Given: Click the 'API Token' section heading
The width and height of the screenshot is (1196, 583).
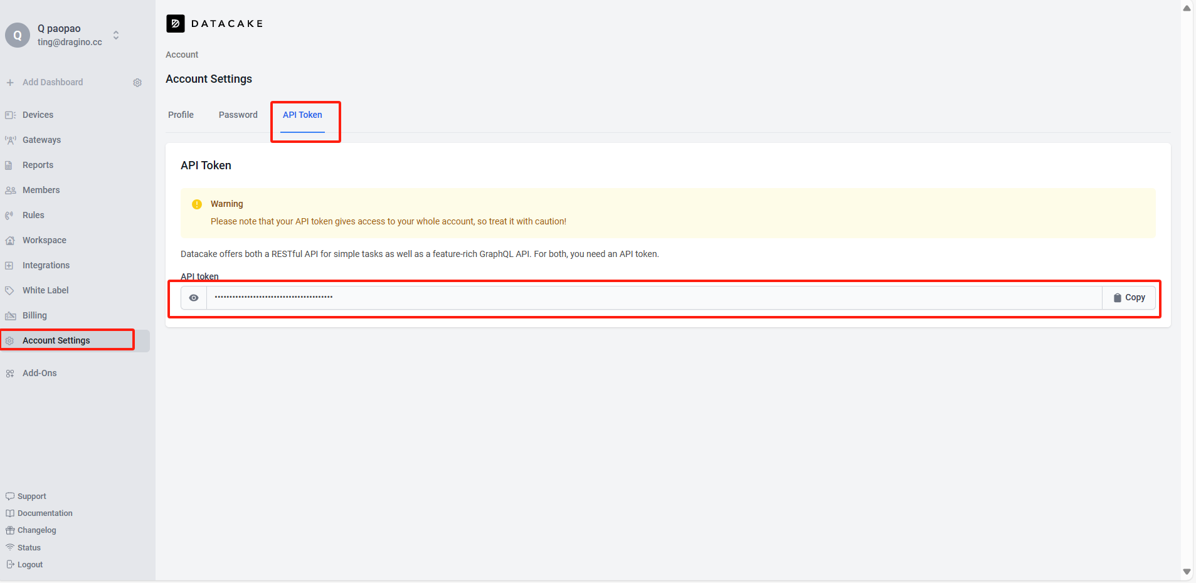Looking at the screenshot, I should pos(206,165).
